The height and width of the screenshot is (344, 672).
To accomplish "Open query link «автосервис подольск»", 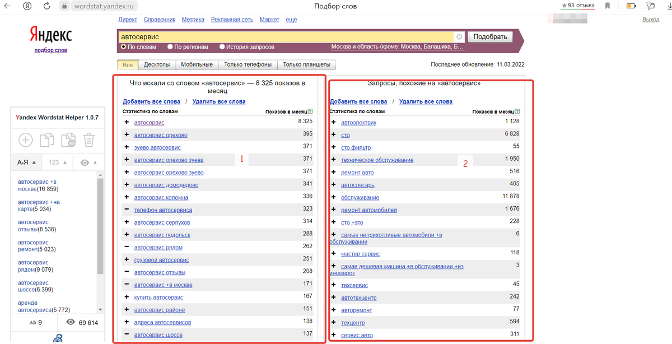I will pos(162,235).
